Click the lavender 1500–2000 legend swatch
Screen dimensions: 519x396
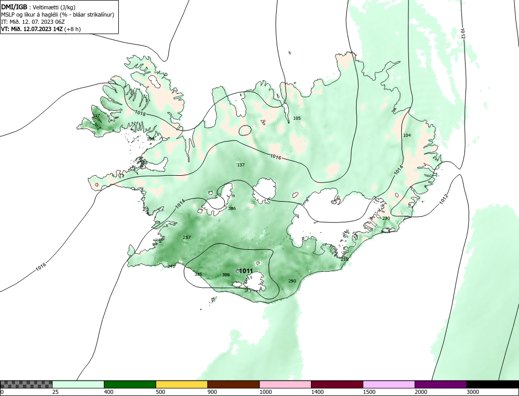(389, 384)
